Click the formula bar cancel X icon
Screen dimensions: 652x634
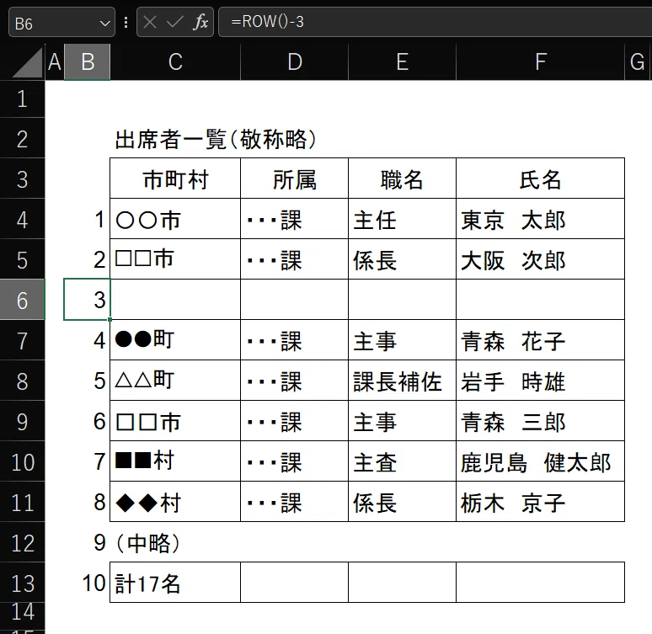[x=150, y=22]
